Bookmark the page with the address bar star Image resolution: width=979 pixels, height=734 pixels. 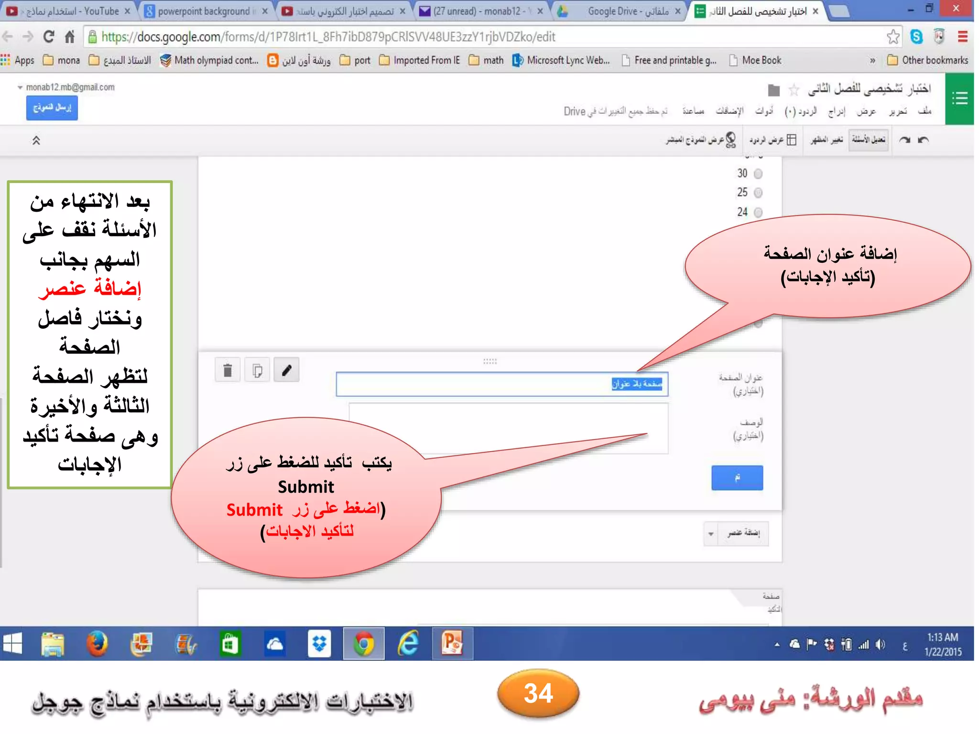(892, 37)
